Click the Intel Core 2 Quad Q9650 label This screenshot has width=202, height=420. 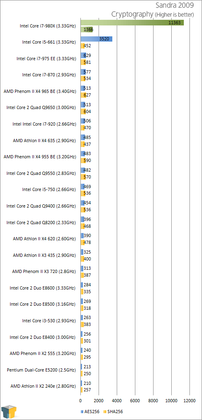[x=41, y=108]
